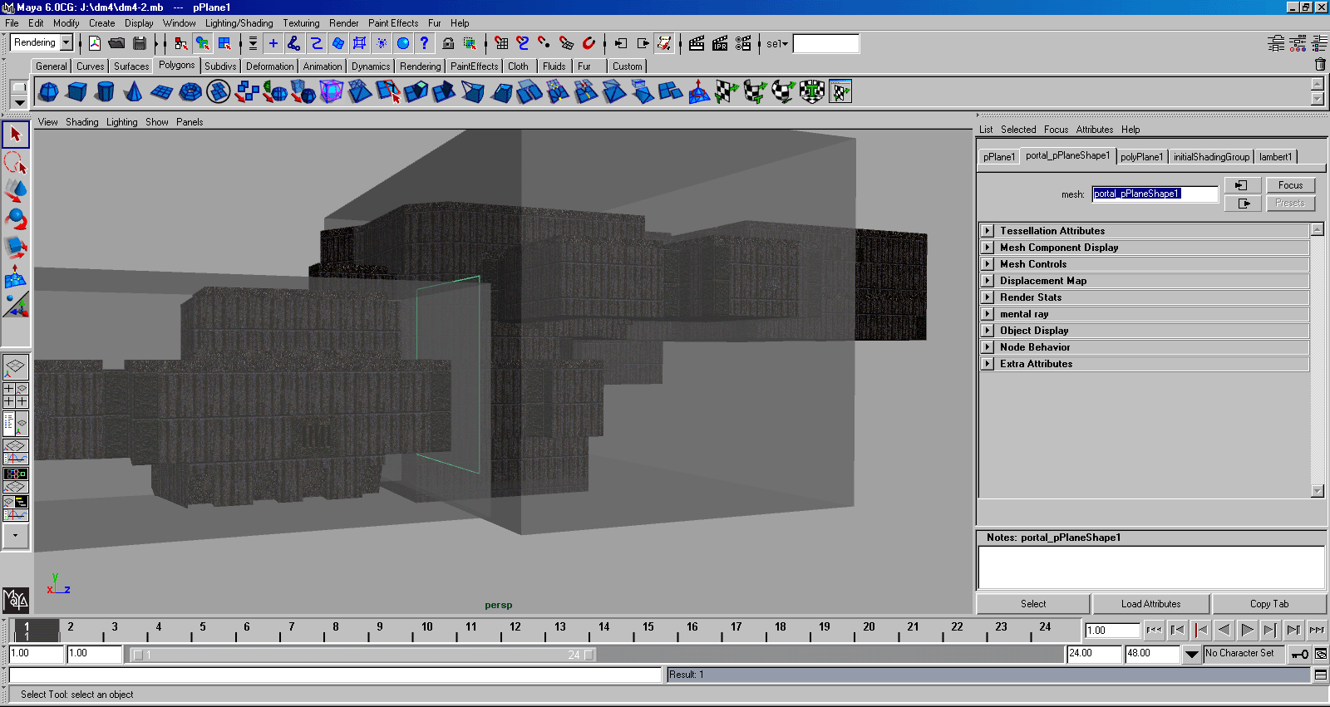Create a polygon cube from the shelf

point(77,91)
